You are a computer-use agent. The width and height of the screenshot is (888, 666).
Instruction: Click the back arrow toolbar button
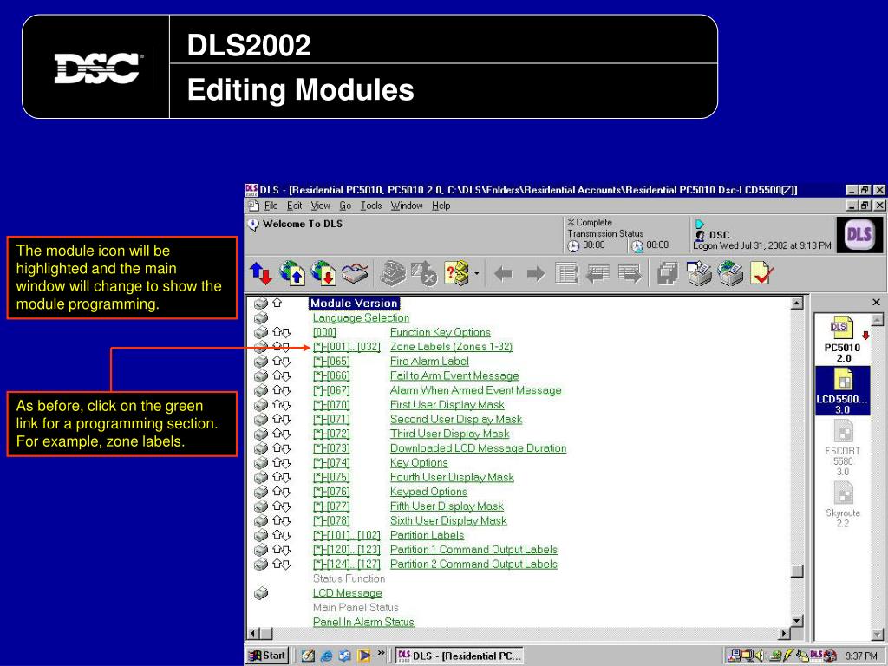(504, 275)
